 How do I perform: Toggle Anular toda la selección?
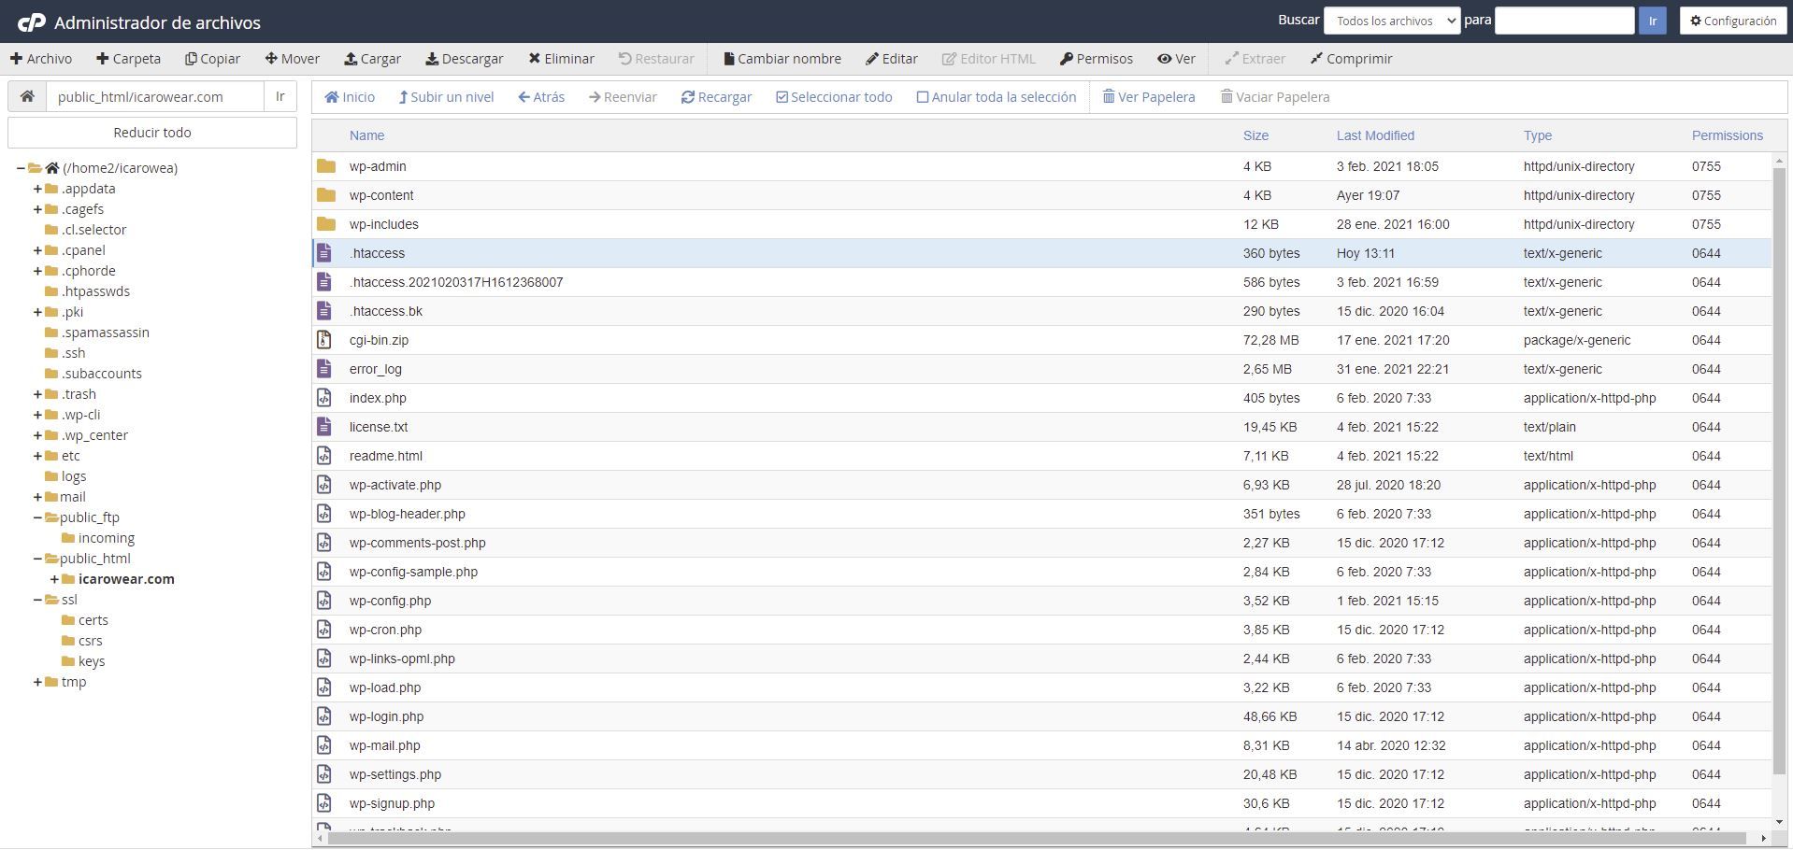coord(997,96)
